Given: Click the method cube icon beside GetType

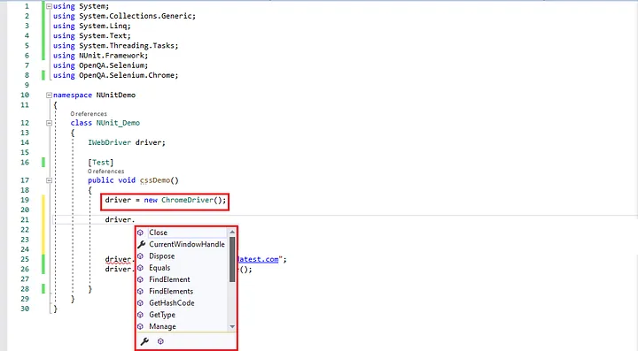Looking at the screenshot, I should [x=140, y=315].
